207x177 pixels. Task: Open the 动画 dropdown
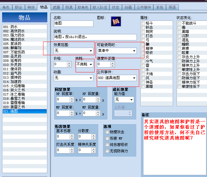point(74,78)
